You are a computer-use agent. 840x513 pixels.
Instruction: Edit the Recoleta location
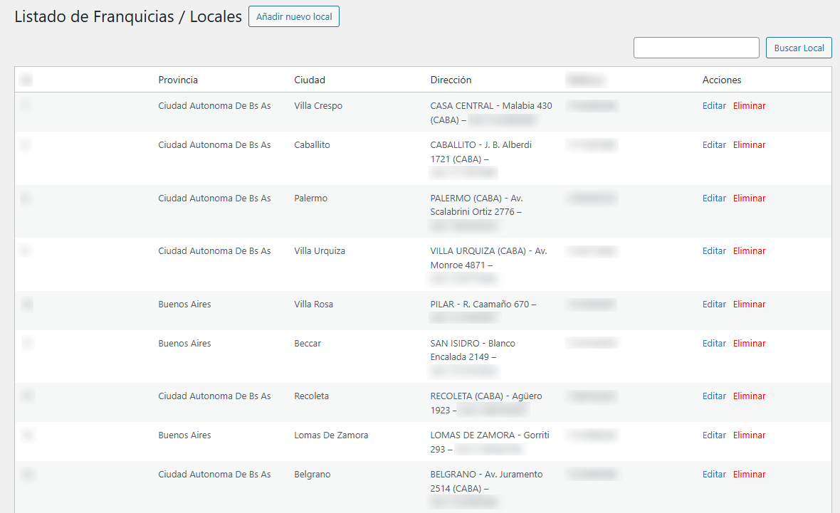tap(714, 396)
